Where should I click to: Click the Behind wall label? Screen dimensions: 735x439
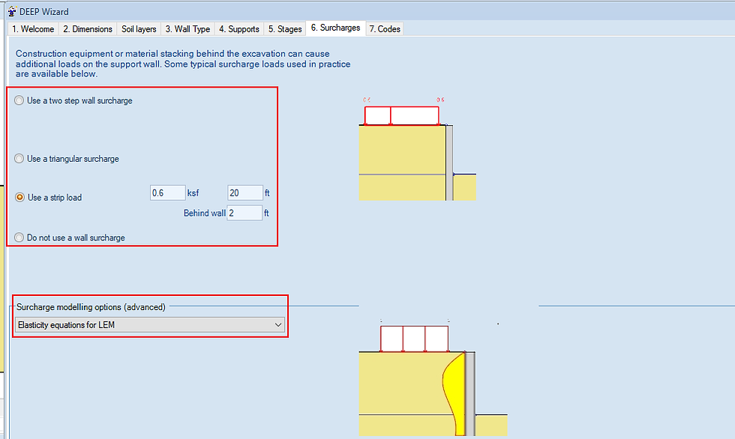[204, 213]
